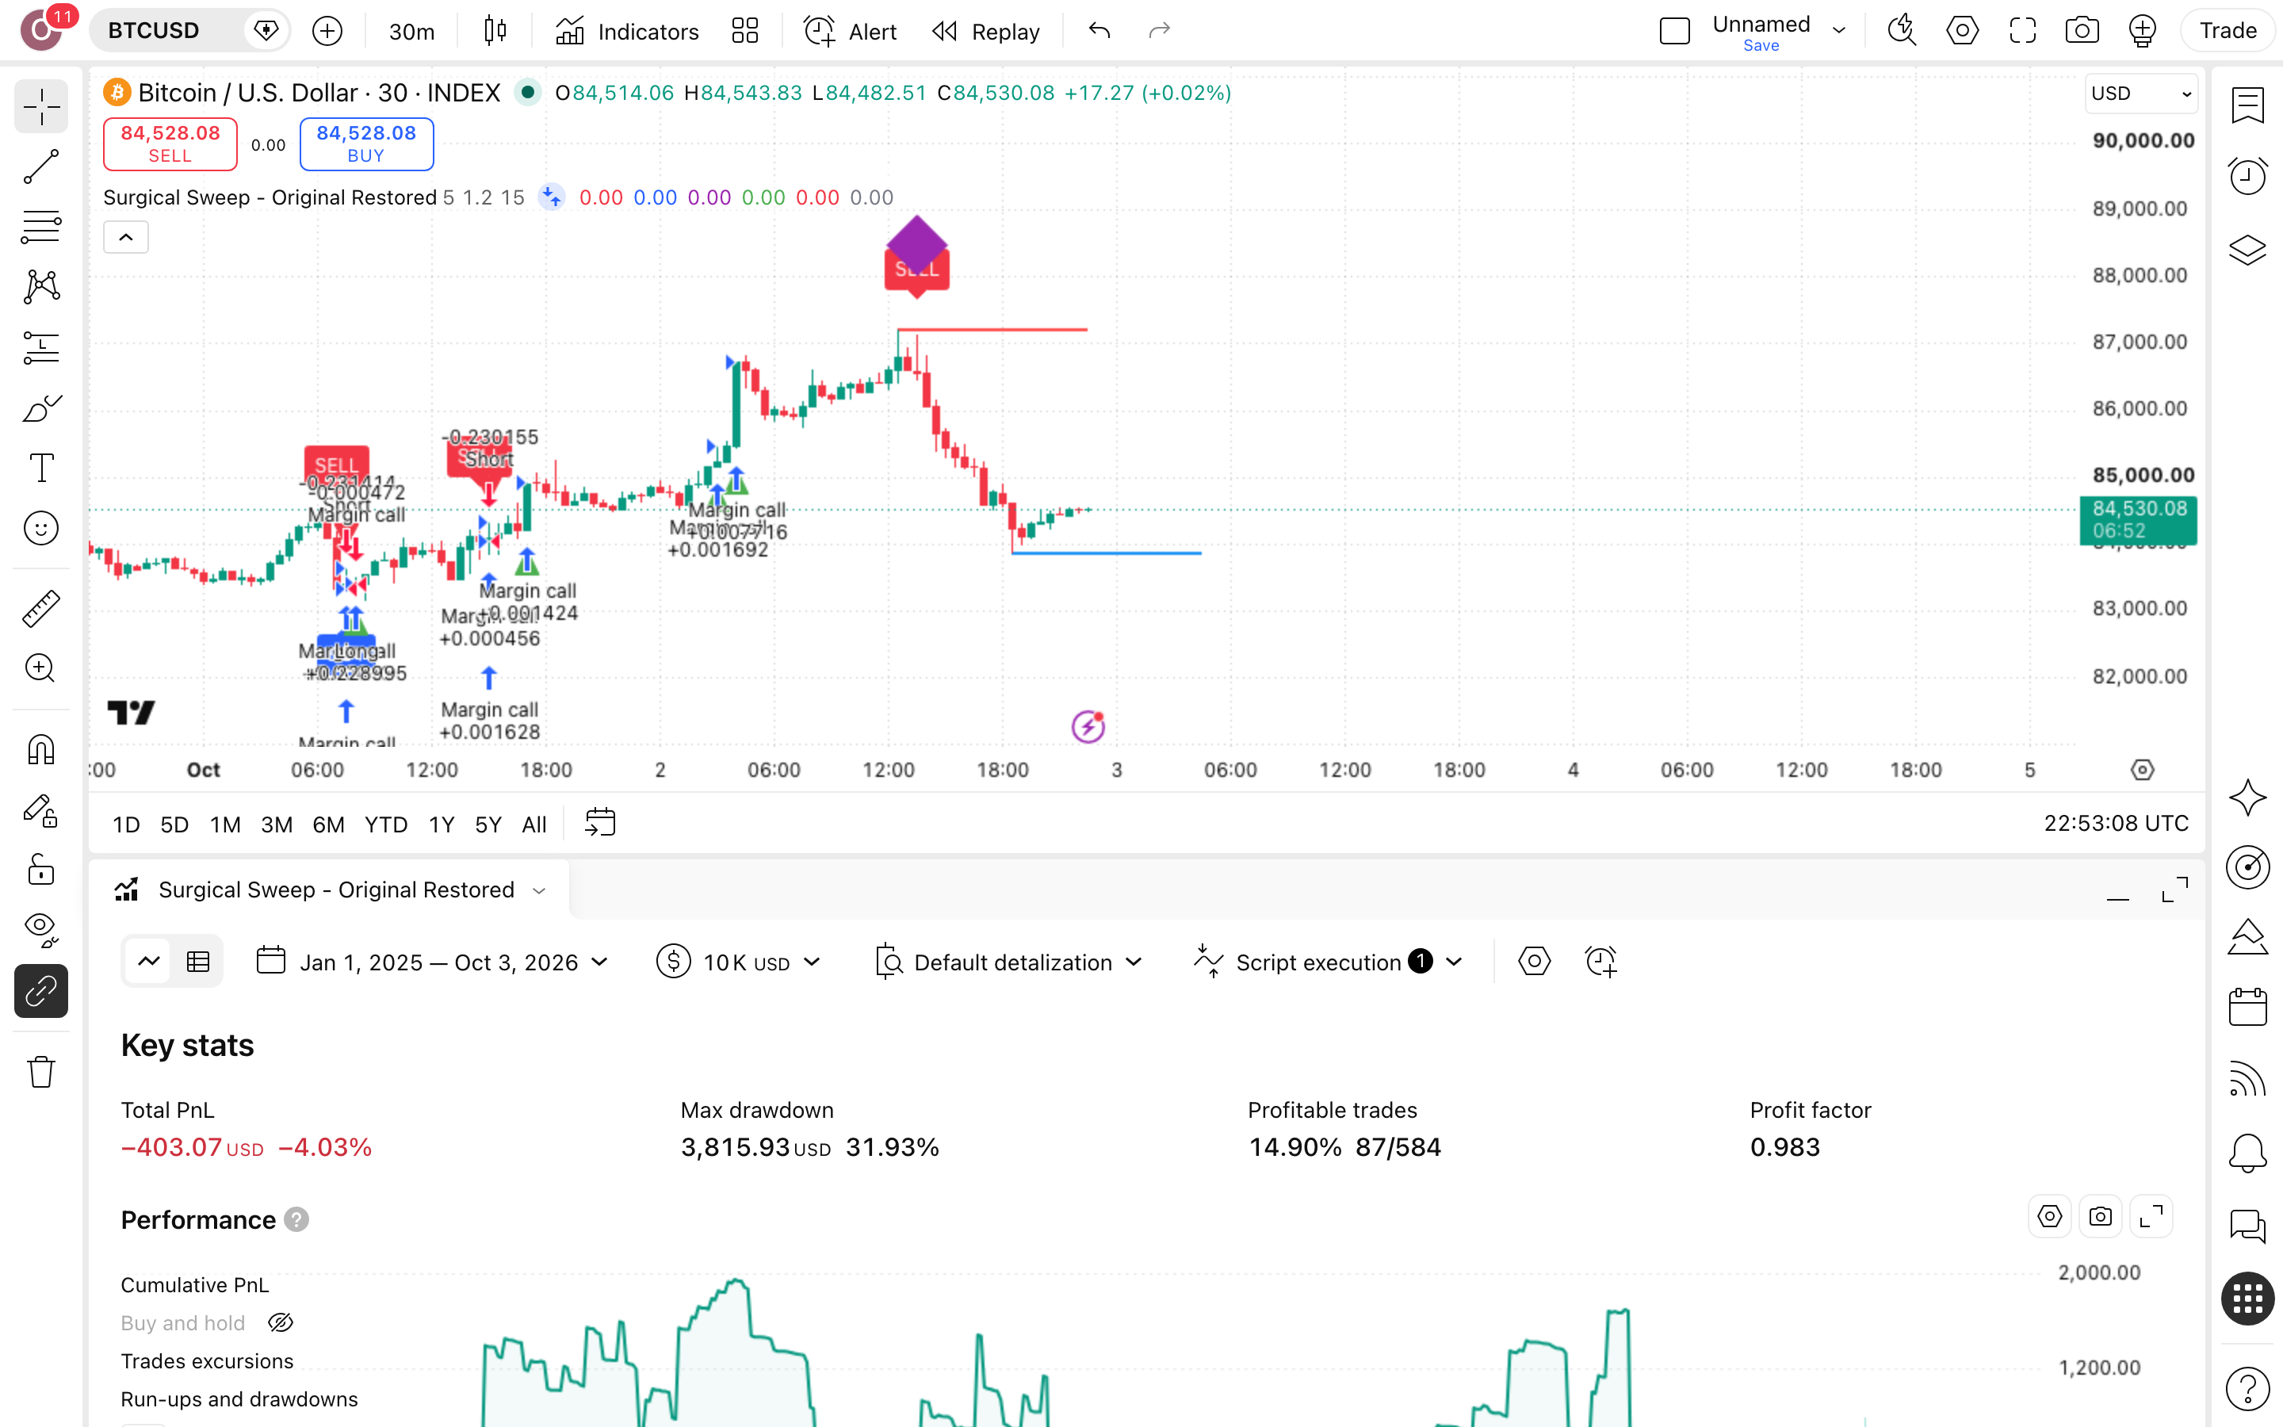This screenshot has height=1427, width=2283.
Task: Select the 1D time range
Action: (126, 824)
